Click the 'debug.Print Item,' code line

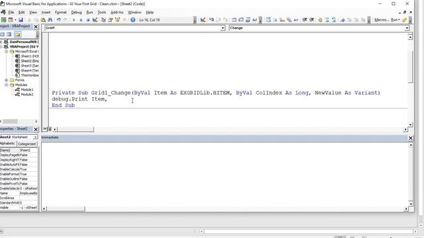79,99
